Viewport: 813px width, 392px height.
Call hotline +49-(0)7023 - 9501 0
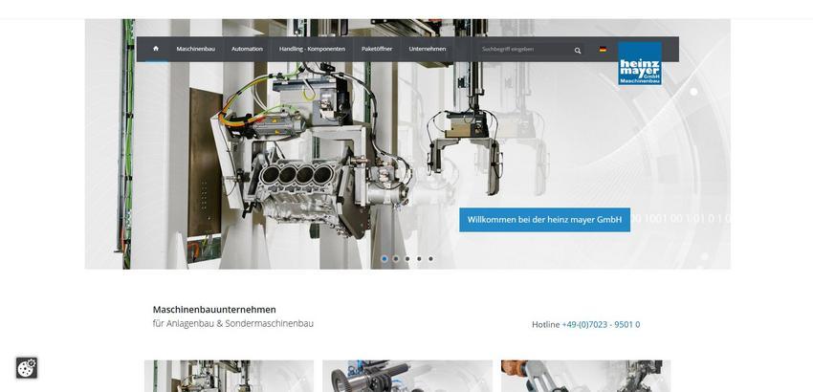pos(601,324)
